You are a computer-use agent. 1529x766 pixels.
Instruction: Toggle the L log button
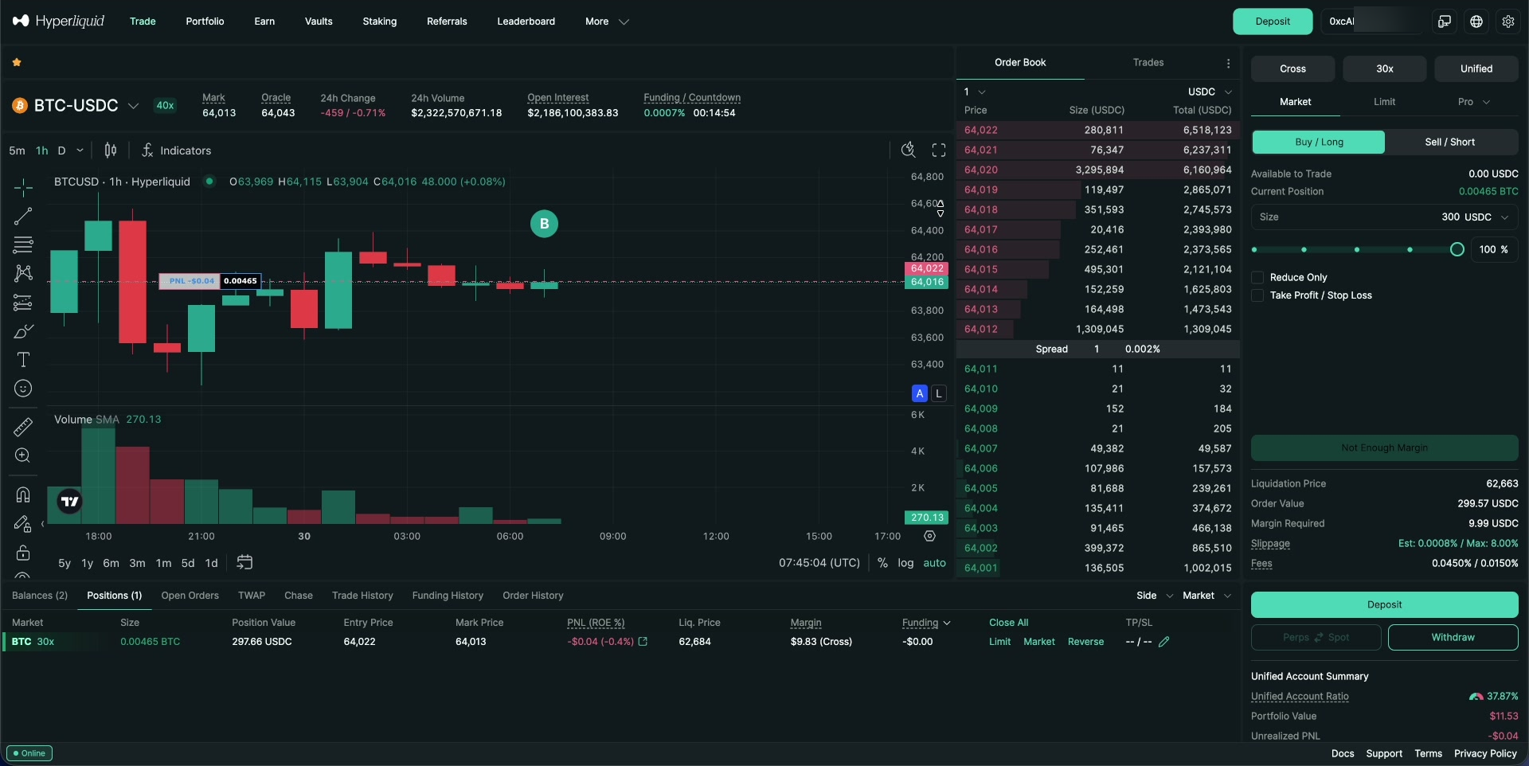939,393
